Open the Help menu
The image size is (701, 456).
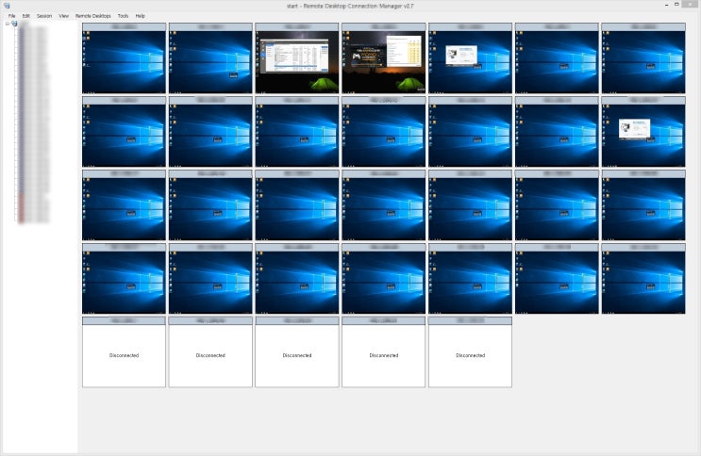tap(140, 16)
